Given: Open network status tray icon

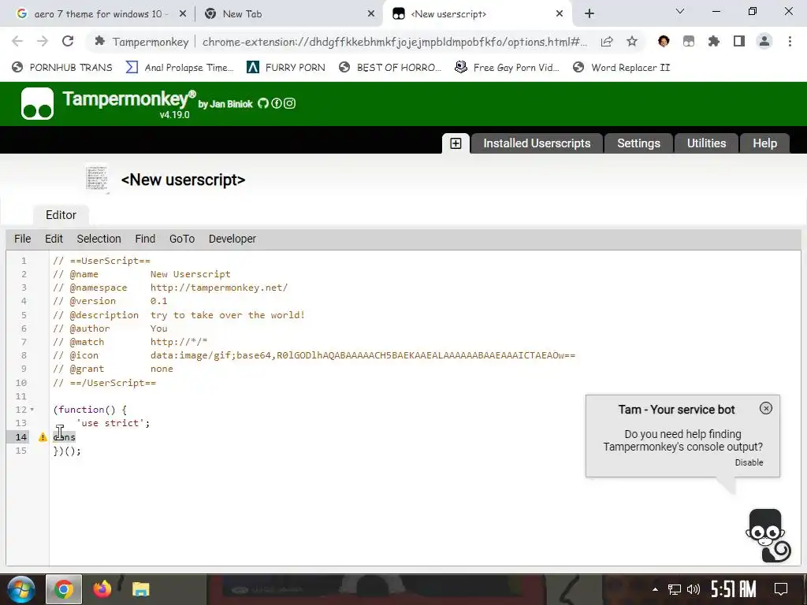Looking at the screenshot, I should point(674,589).
